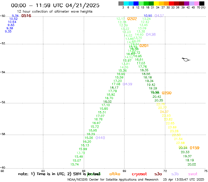Click the altika time label 0201

pyautogui.click(x=144, y=46)
